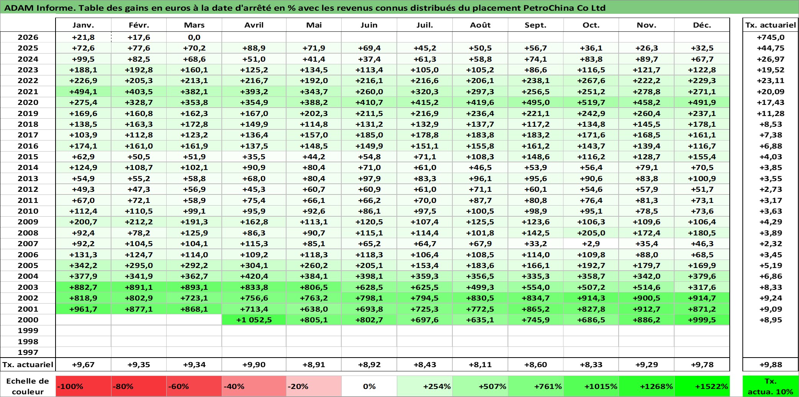Select cell value +1 052,5 in 2000

(254, 320)
